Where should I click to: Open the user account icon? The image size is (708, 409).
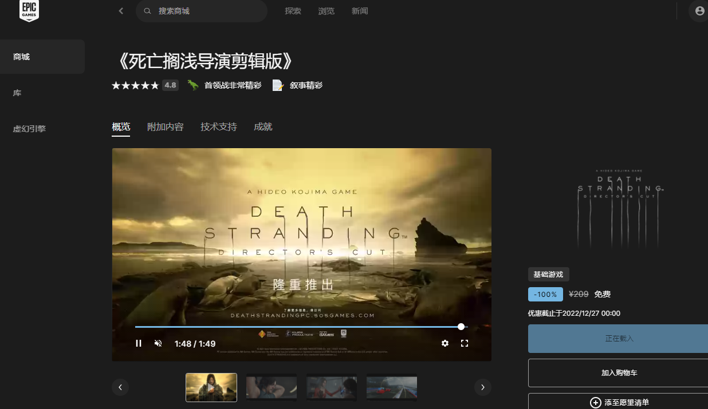700,11
